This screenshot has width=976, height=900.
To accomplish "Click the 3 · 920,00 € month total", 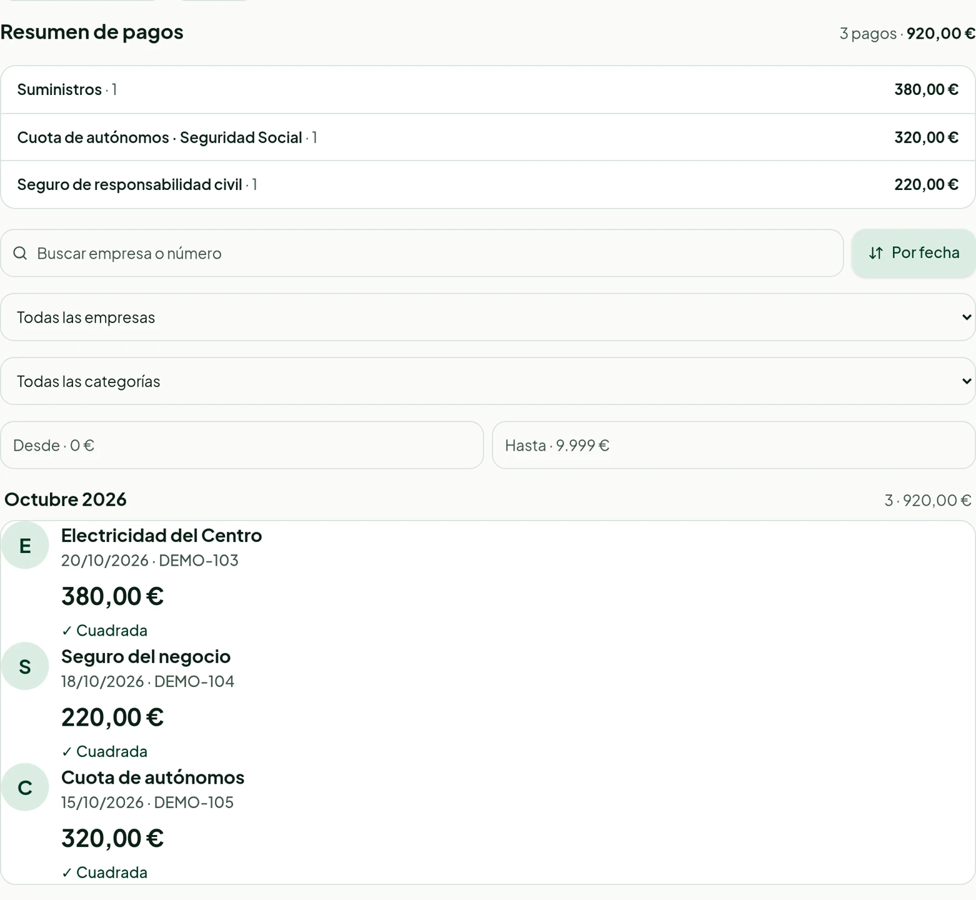I will pyautogui.click(x=928, y=500).
